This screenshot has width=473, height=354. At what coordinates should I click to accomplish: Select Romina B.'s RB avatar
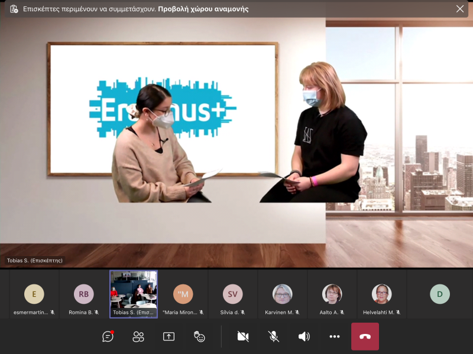click(83, 294)
